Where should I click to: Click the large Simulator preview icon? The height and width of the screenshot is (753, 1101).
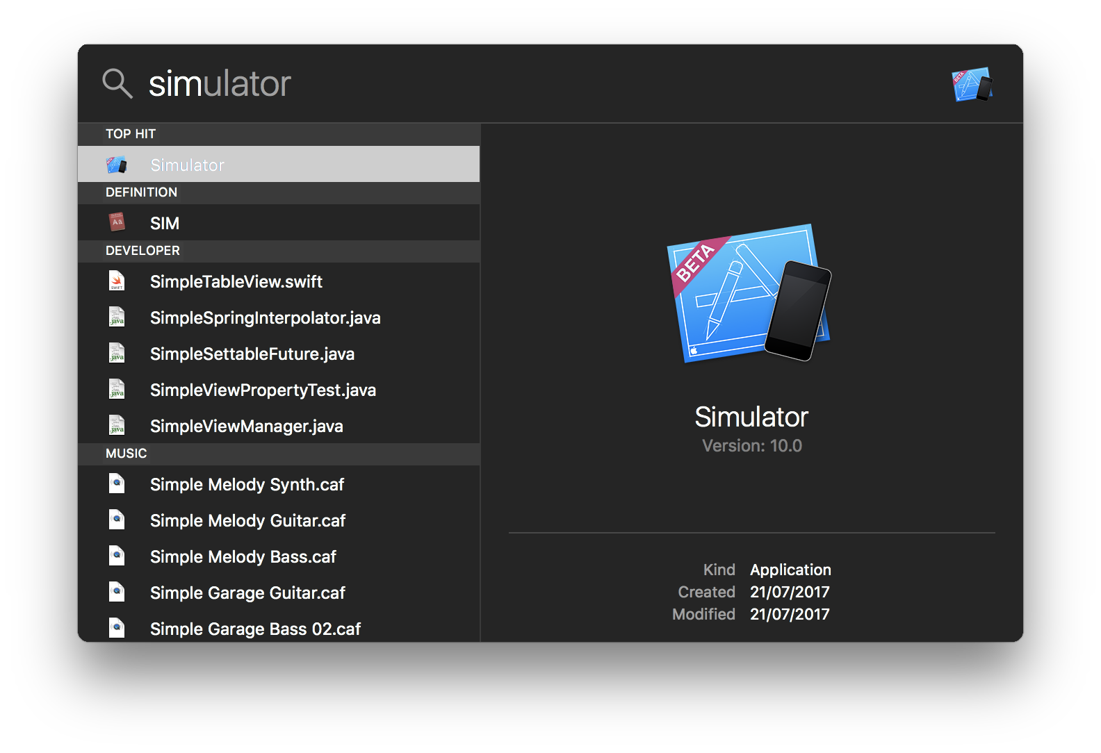coord(749,292)
